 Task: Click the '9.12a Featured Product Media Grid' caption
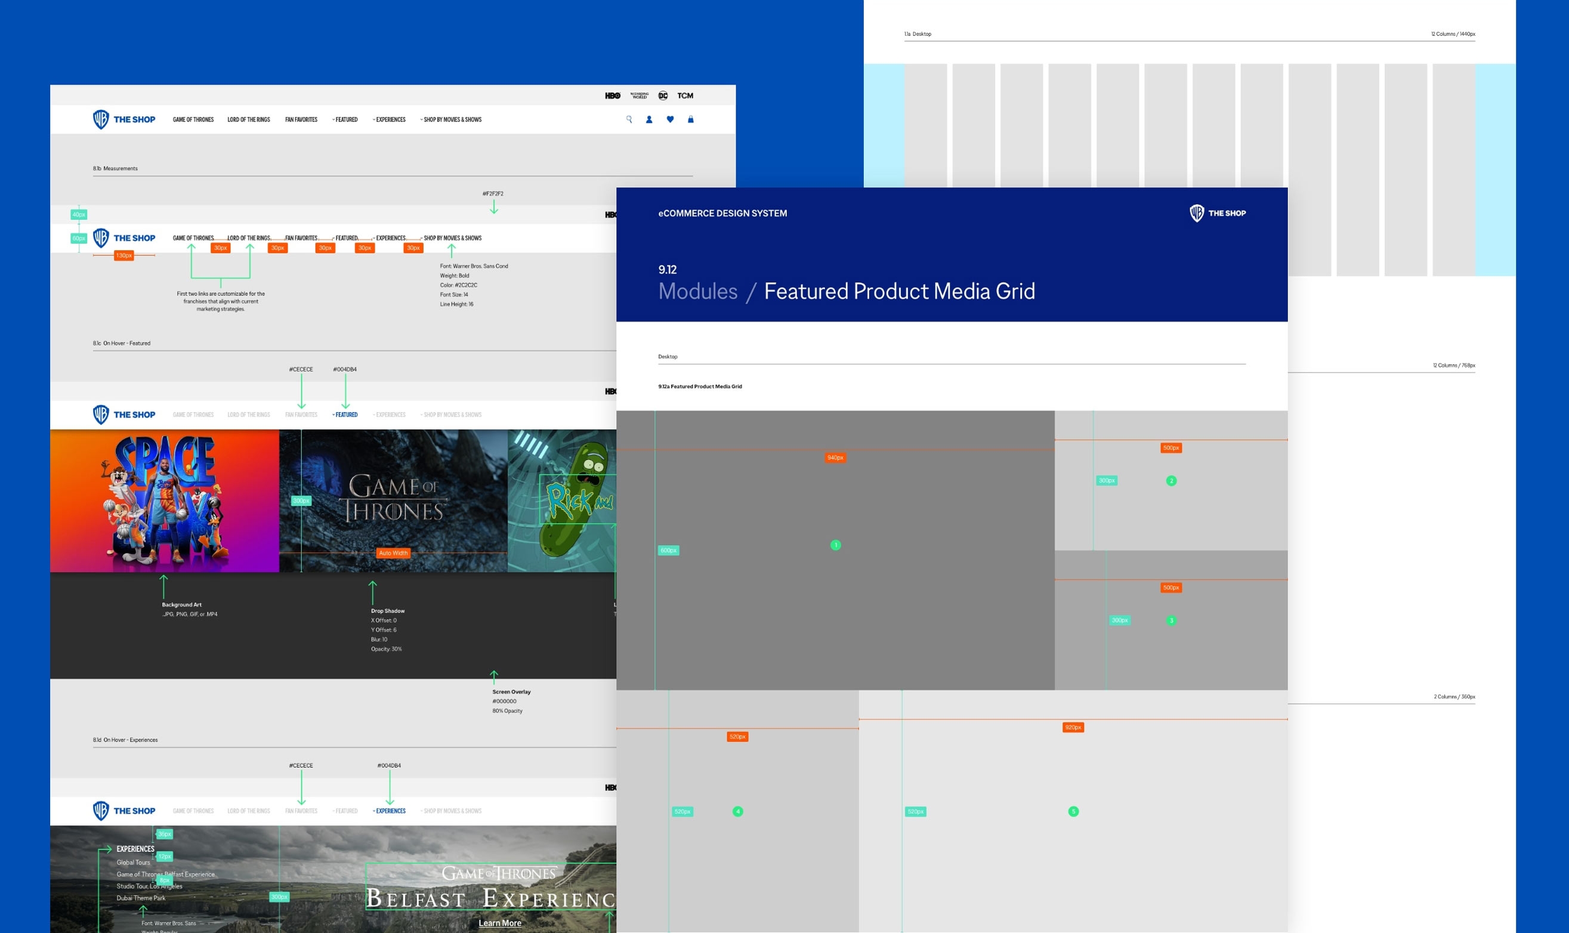(700, 387)
